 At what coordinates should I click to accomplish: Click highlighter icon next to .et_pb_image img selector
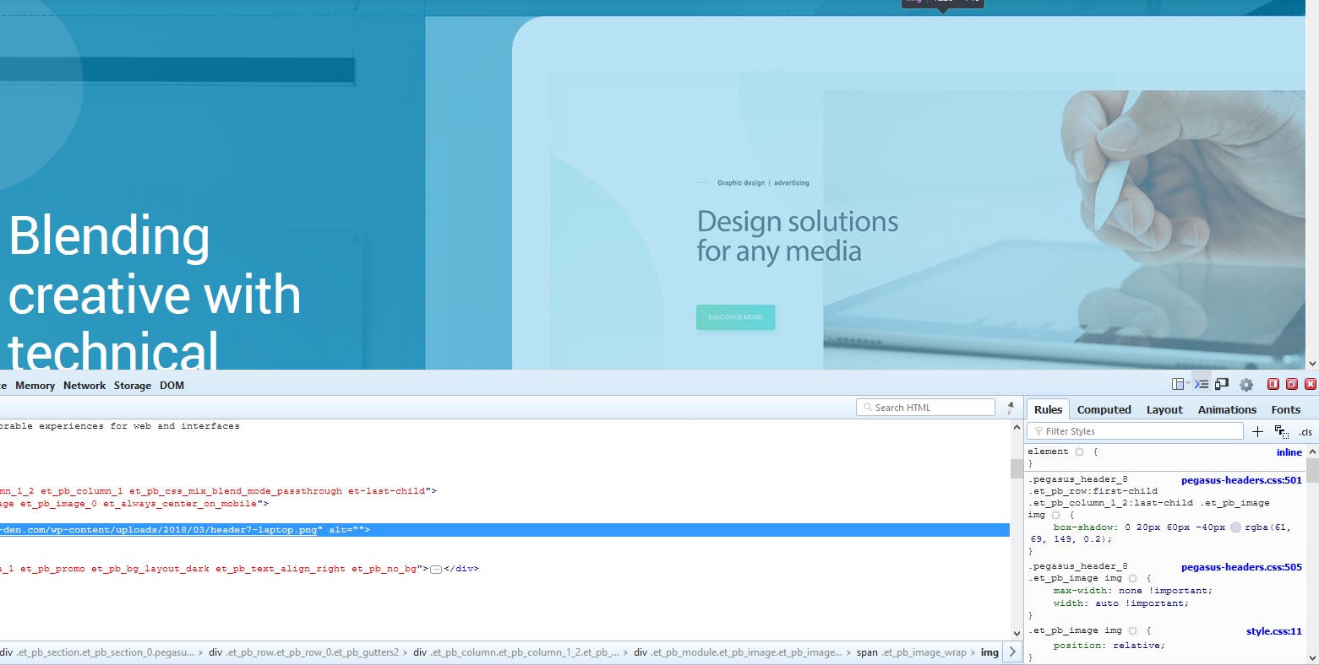(x=1133, y=631)
